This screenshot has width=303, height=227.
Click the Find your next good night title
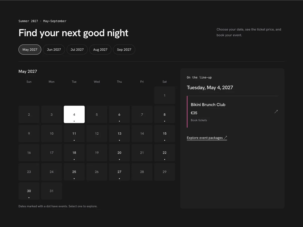(x=73, y=33)
